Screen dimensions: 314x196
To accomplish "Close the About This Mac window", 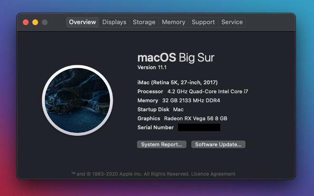I will point(26,22).
